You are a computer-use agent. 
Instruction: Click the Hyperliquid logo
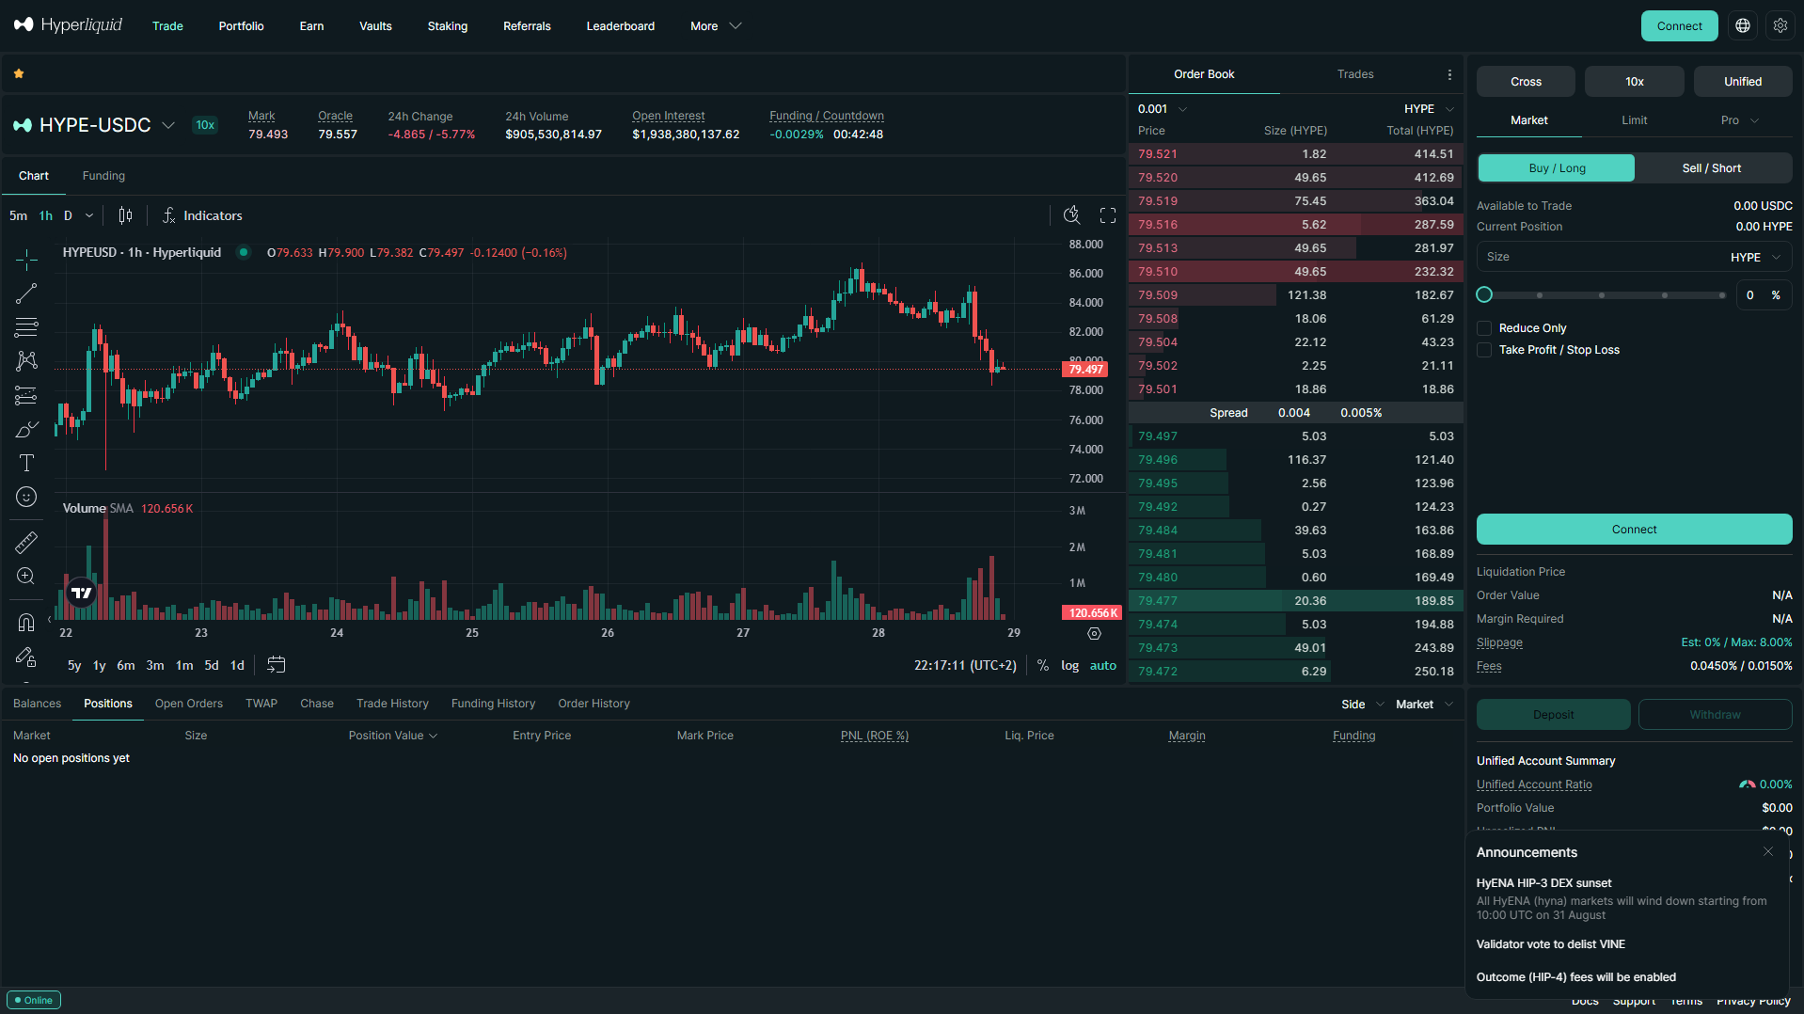[68, 25]
